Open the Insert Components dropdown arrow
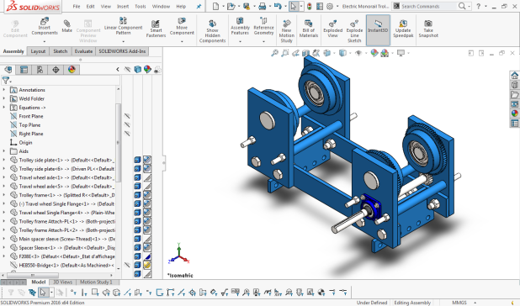This screenshot has width=520, height=306. [45, 41]
